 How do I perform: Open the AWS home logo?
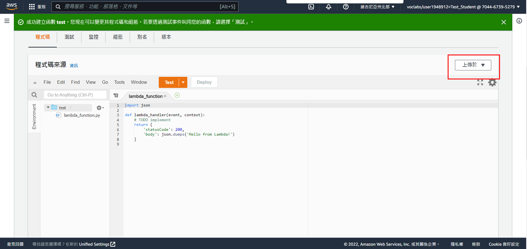click(11, 6)
